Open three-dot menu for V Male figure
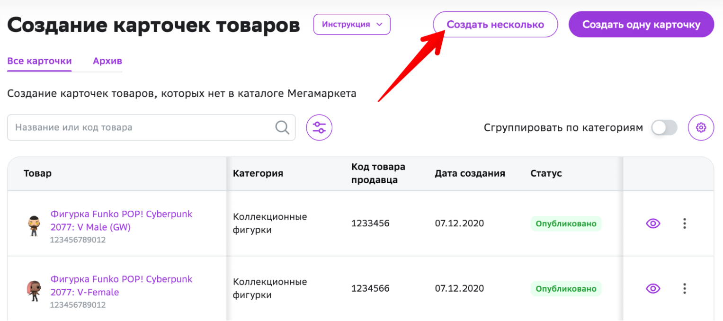This screenshot has width=723, height=321. coord(684,223)
